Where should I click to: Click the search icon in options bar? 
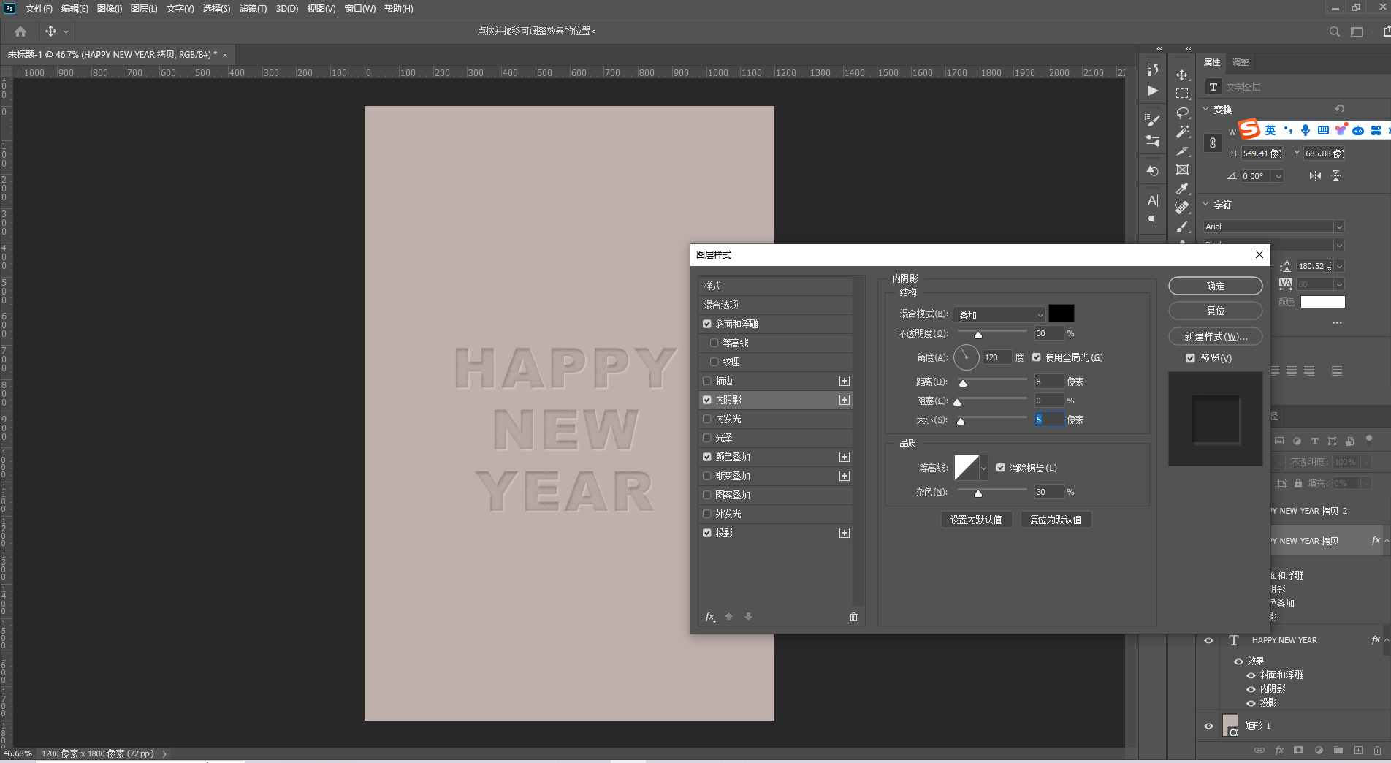click(1334, 31)
